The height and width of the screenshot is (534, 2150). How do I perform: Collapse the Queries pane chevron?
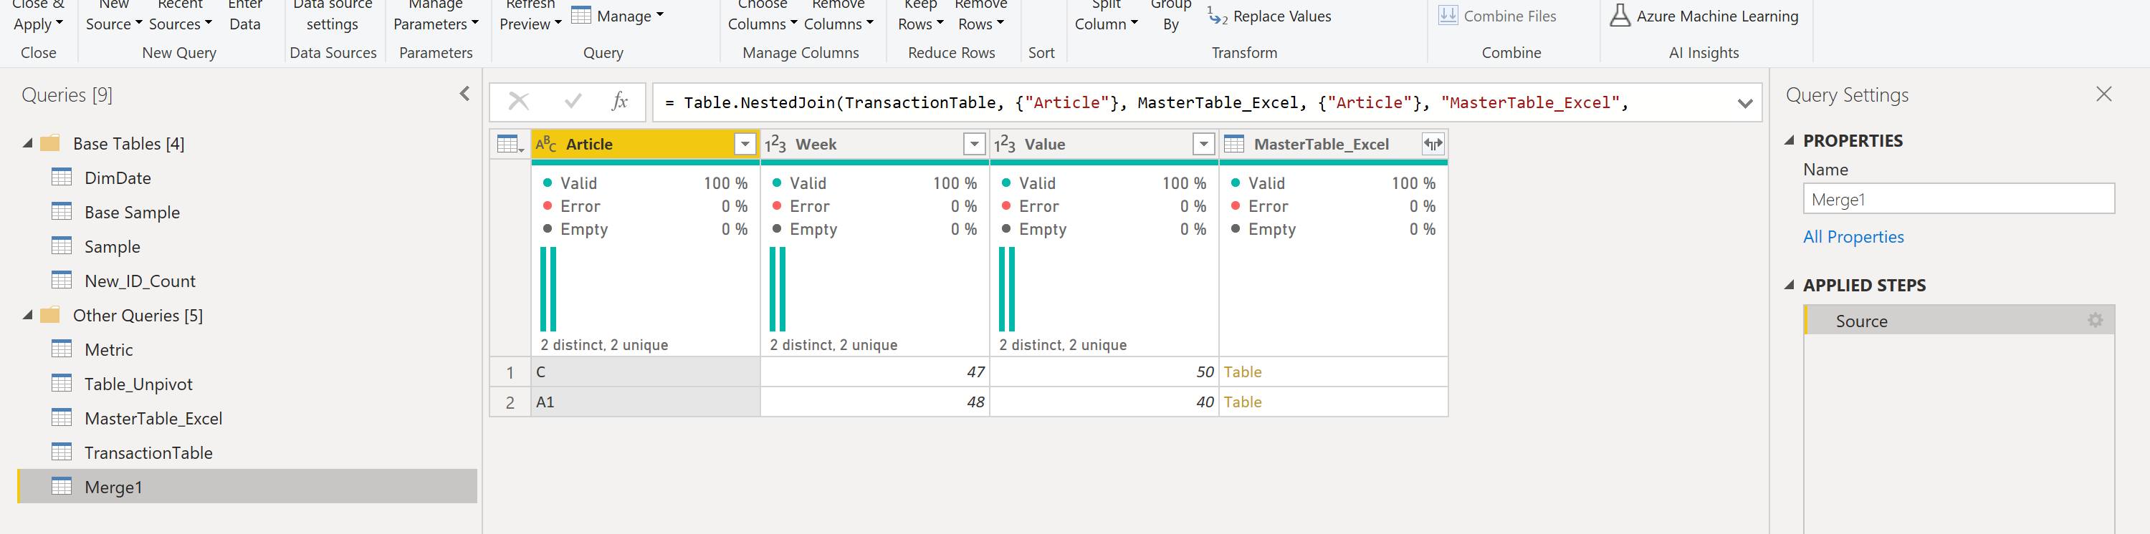[x=465, y=94]
